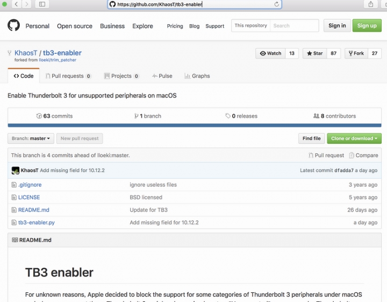Image resolution: width=387 pixels, height=302 pixels.
Task: Click the GitHub Octocat logo
Action: pyautogui.click(x=13, y=25)
